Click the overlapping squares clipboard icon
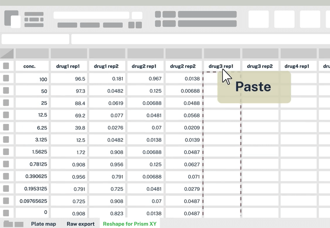330x228 pixels. (12, 19)
